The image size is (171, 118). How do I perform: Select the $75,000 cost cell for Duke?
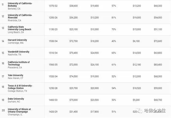click(x=73, y=100)
